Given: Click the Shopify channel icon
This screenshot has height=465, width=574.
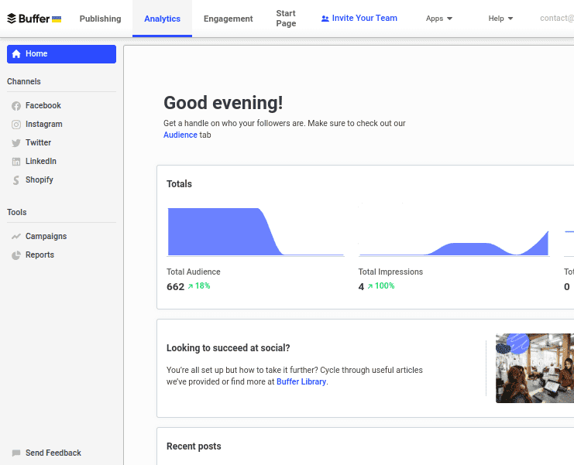Looking at the screenshot, I should coord(16,180).
